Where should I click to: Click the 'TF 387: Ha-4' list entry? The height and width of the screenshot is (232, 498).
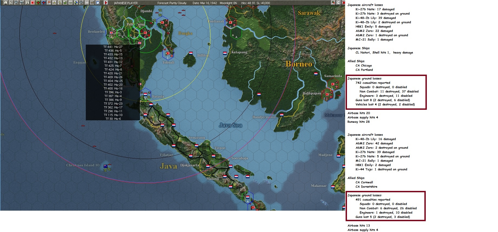click(x=113, y=96)
